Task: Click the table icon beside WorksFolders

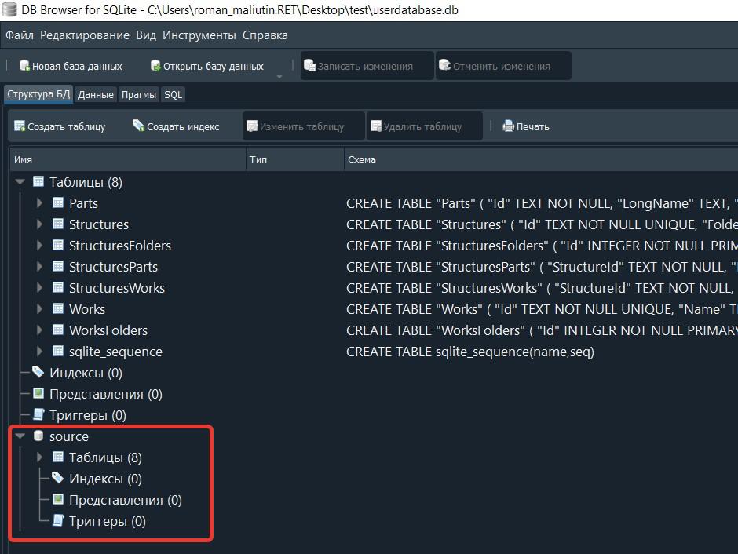Action: pos(58,330)
